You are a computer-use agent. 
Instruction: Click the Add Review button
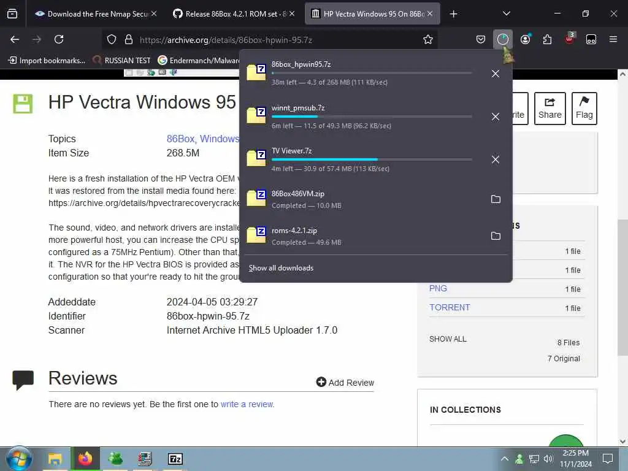pos(345,383)
